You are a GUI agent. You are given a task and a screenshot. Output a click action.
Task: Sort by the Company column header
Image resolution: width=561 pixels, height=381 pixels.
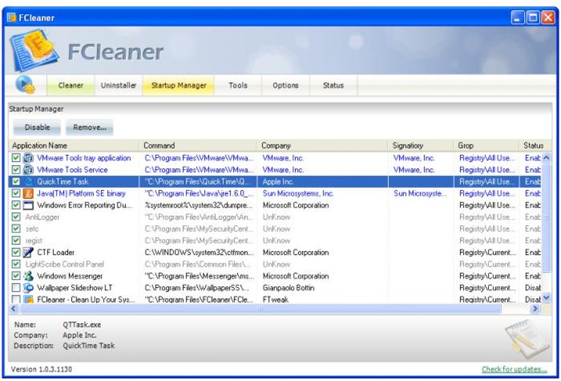pos(322,145)
